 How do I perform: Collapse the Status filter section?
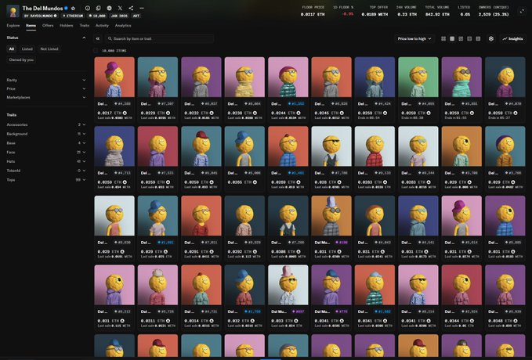click(x=84, y=38)
